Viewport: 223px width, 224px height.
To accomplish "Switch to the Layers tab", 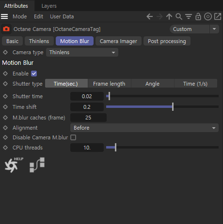I will (x=49, y=6).
